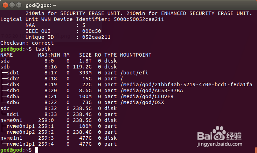Click the /boot/efi mountpoint text
257x153 pixels.
point(134,73)
